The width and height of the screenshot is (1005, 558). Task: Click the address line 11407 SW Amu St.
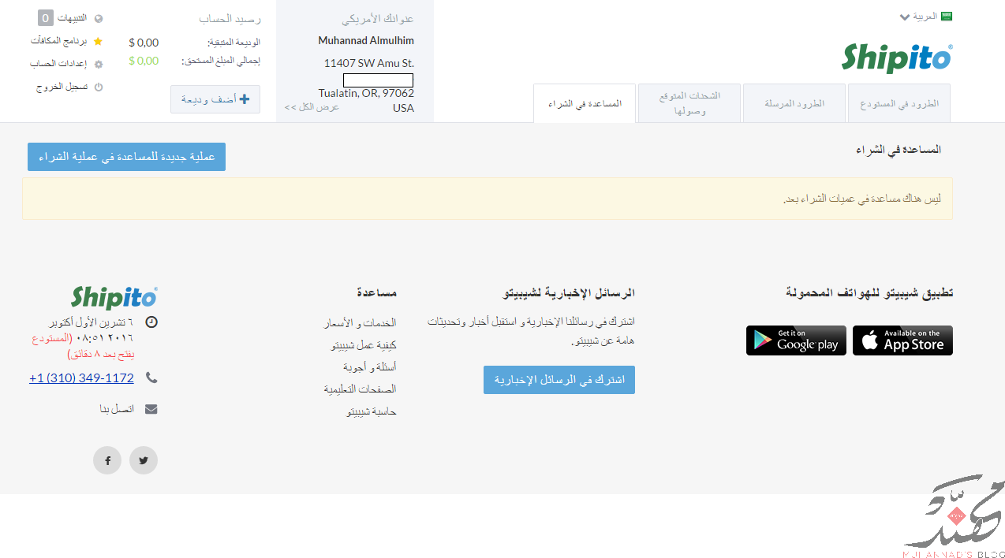tap(369, 63)
